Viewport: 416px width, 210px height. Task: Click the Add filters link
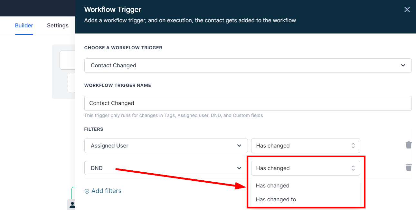pyautogui.click(x=106, y=191)
